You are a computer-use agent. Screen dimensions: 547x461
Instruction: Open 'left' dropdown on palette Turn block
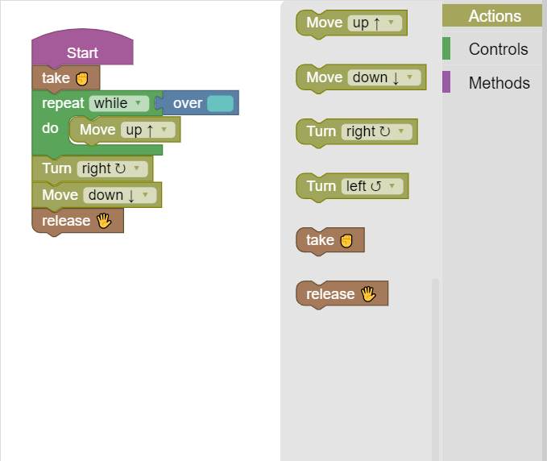click(x=371, y=186)
